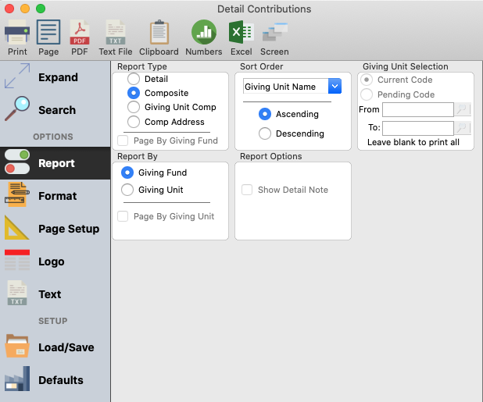
Task: Choose Descending sort order
Action: [x=265, y=133]
